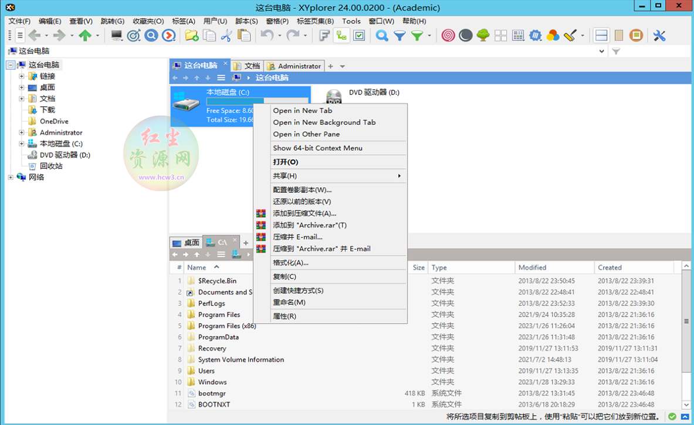Expand the 链接 tree node
This screenshot has height=425, width=694.
pos(21,76)
